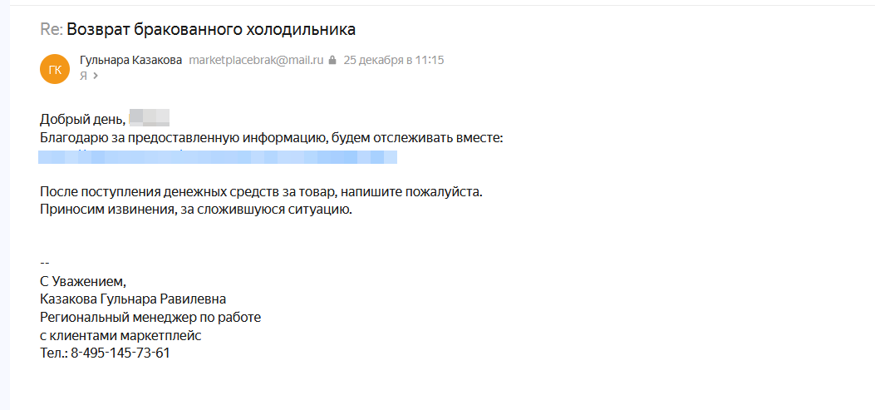Click the Региональный менеджер по работе line

150,317
